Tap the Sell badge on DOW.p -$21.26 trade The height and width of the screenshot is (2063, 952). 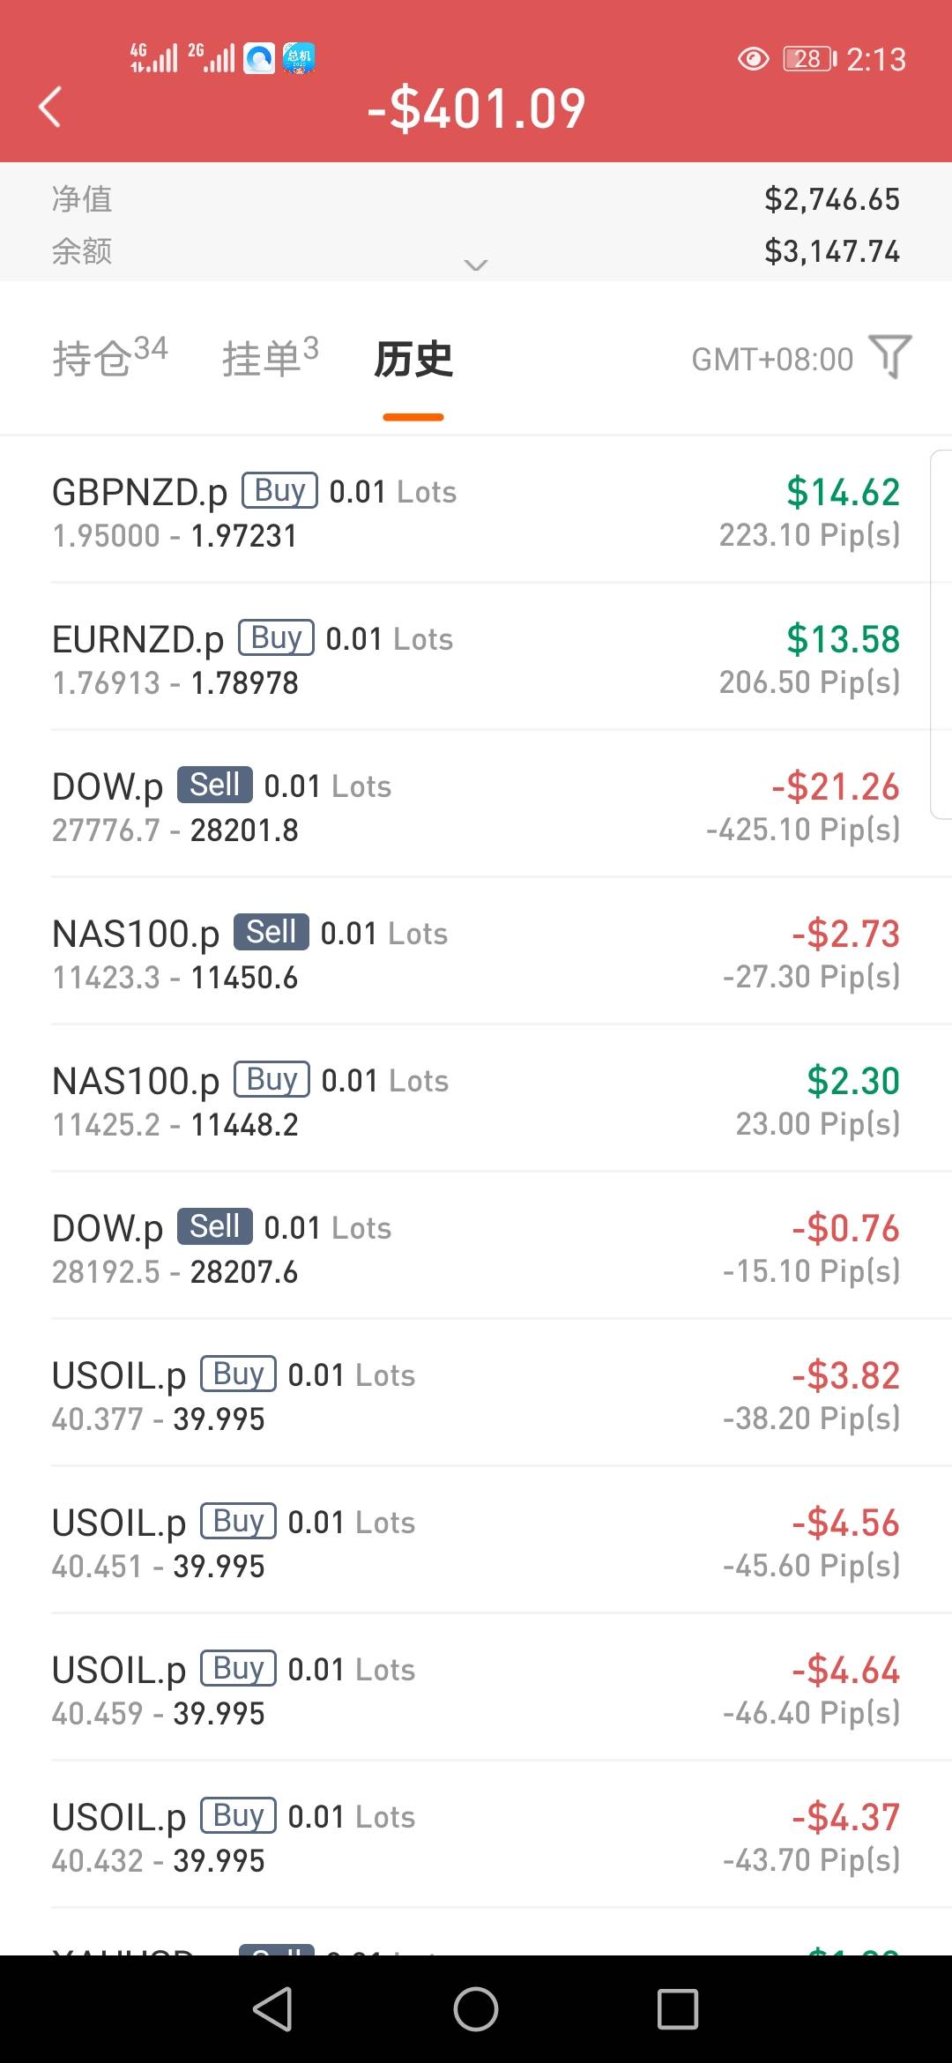(x=215, y=785)
